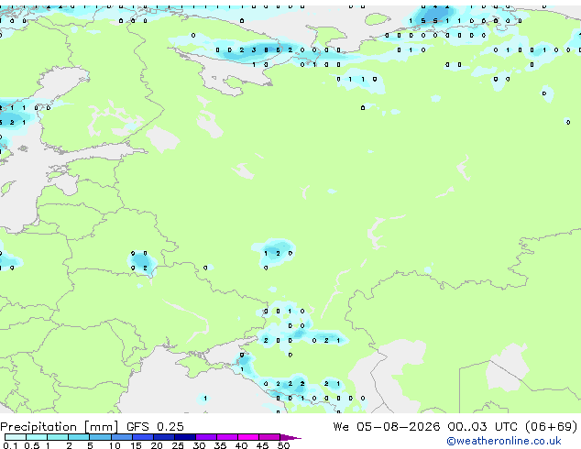This screenshot has width=581, height=449.
Task: Click the "20" legend scale label
Action: coord(157,445)
